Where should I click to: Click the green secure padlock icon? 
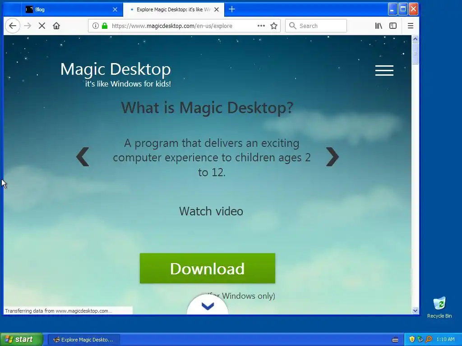pyautogui.click(x=105, y=26)
